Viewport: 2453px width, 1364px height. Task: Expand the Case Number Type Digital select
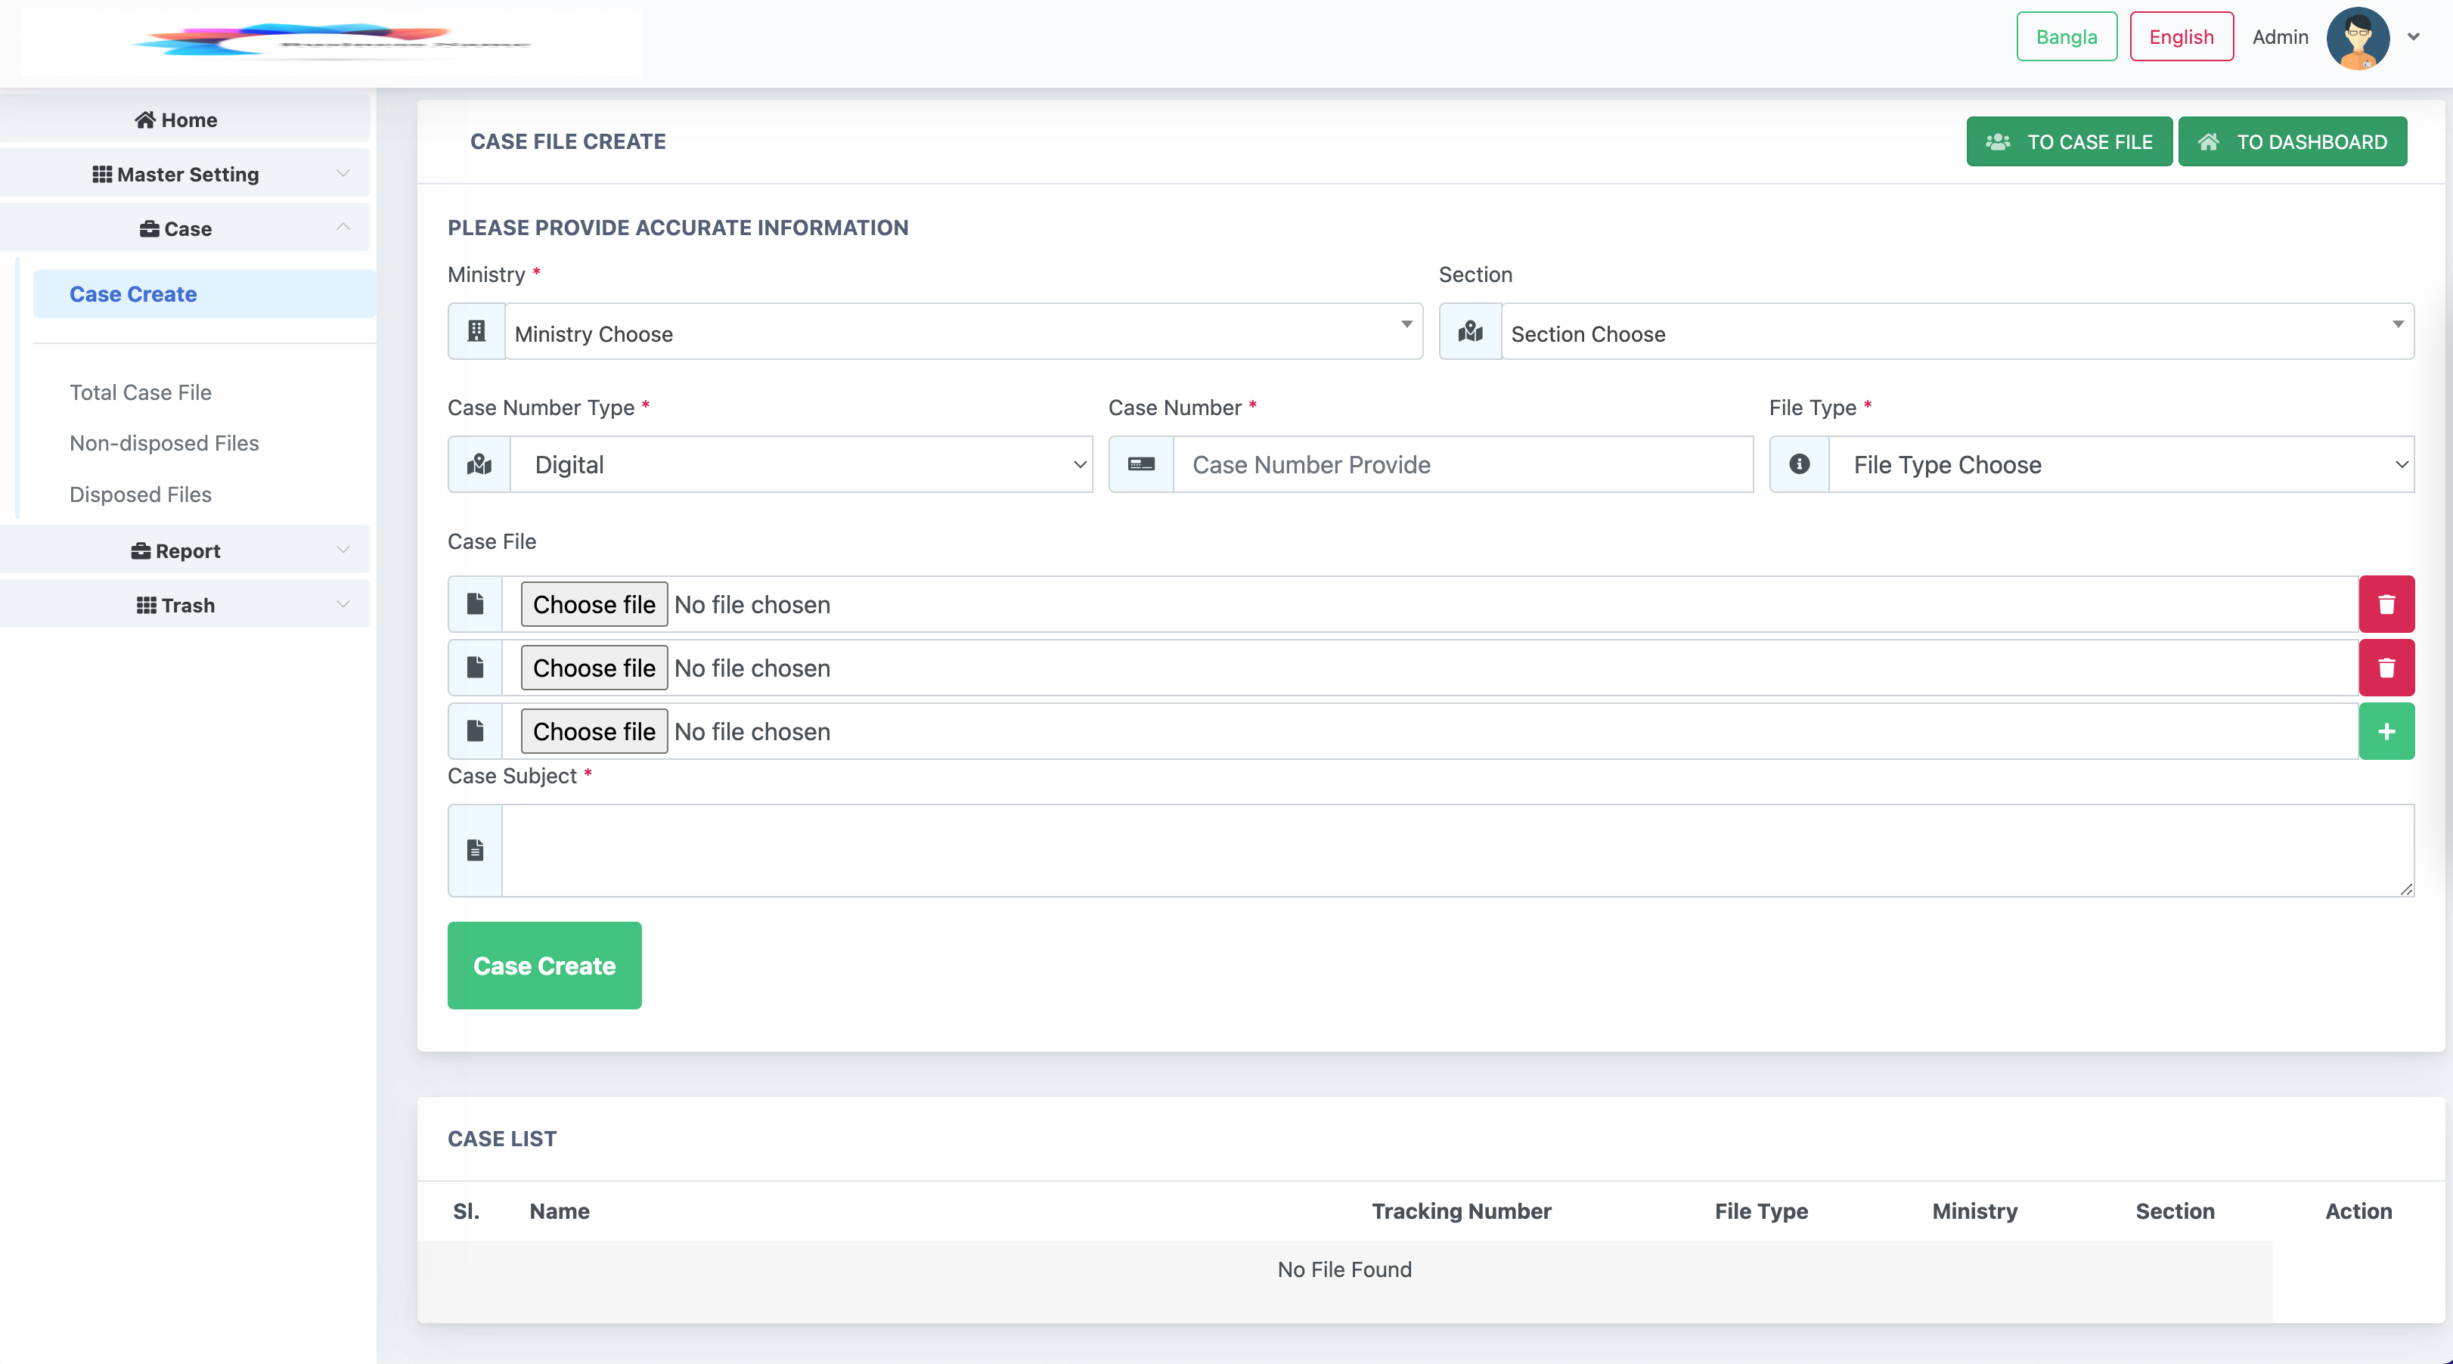coord(801,464)
